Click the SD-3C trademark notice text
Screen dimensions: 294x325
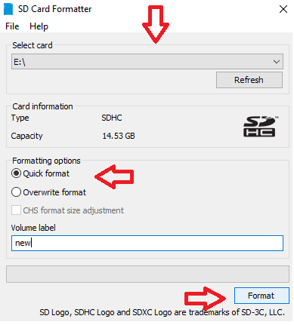(162, 312)
